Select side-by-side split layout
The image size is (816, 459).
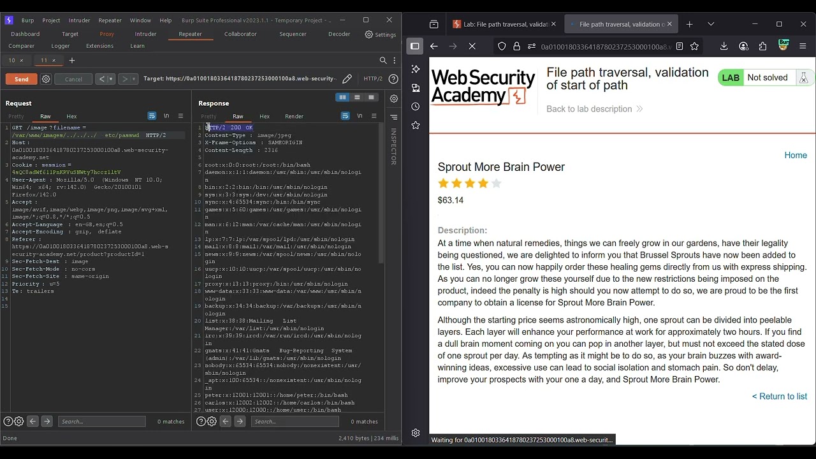pyautogui.click(x=343, y=98)
